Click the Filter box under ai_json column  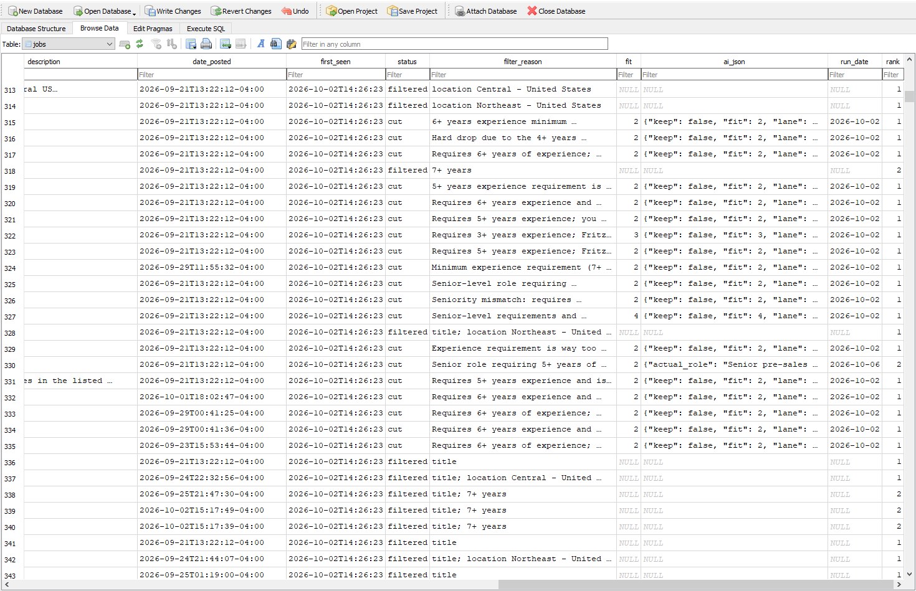coord(734,75)
